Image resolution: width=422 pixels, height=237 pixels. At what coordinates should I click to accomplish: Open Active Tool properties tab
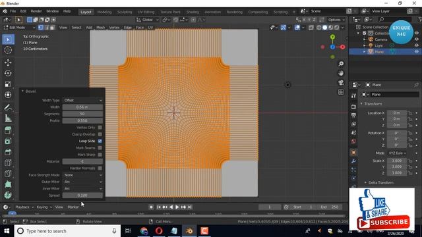coord(353,95)
